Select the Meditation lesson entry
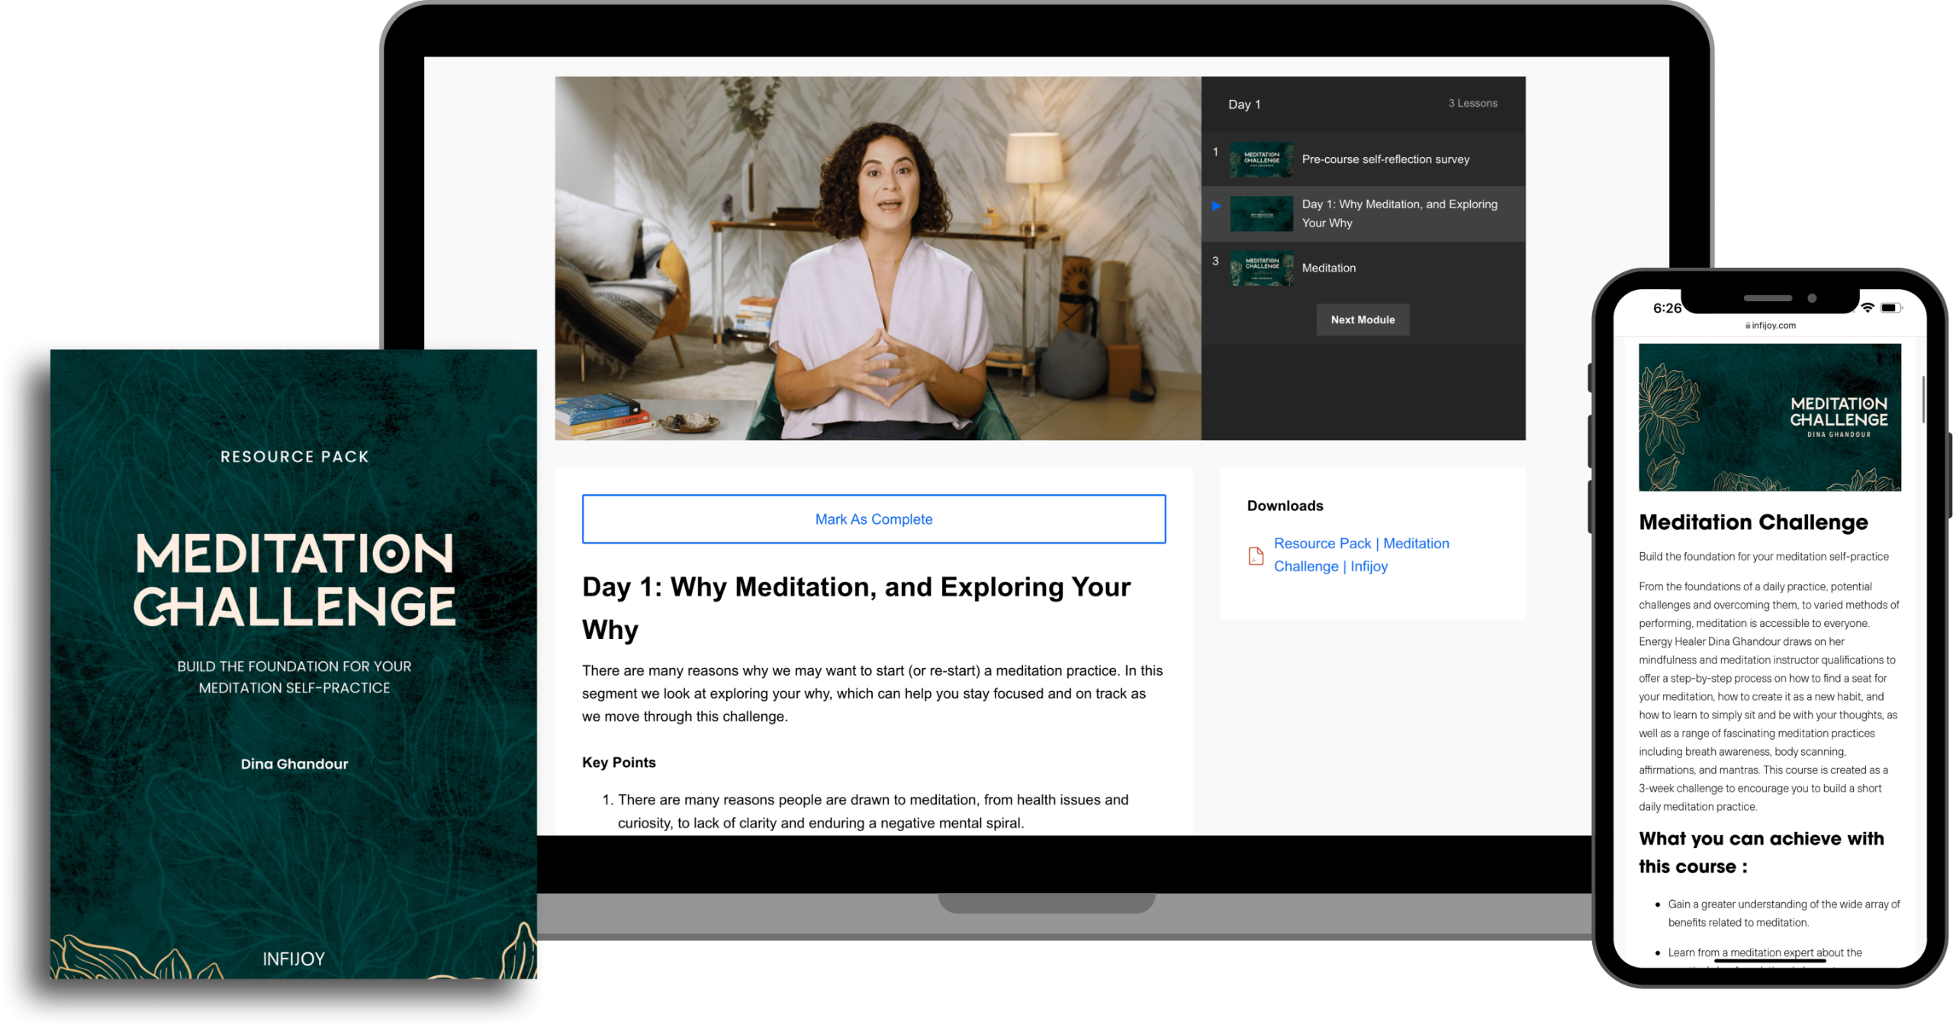The height and width of the screenshot is (1028, 1953). [1328, 268]
